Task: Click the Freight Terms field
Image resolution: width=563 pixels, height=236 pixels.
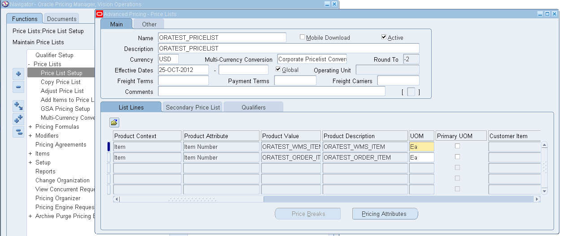Action: click(183, 80)
